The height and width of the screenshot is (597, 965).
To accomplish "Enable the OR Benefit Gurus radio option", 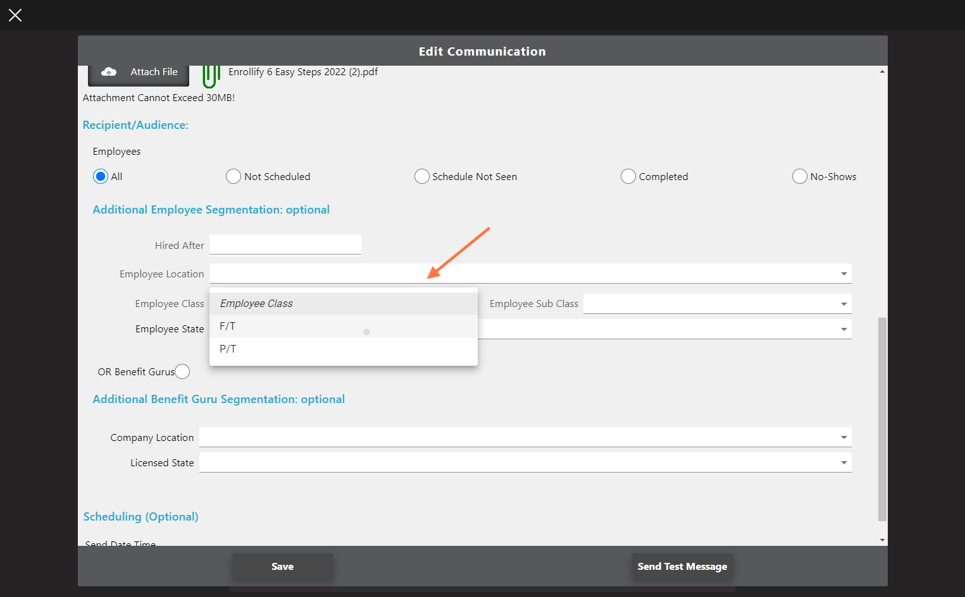I will coord(182,371).
